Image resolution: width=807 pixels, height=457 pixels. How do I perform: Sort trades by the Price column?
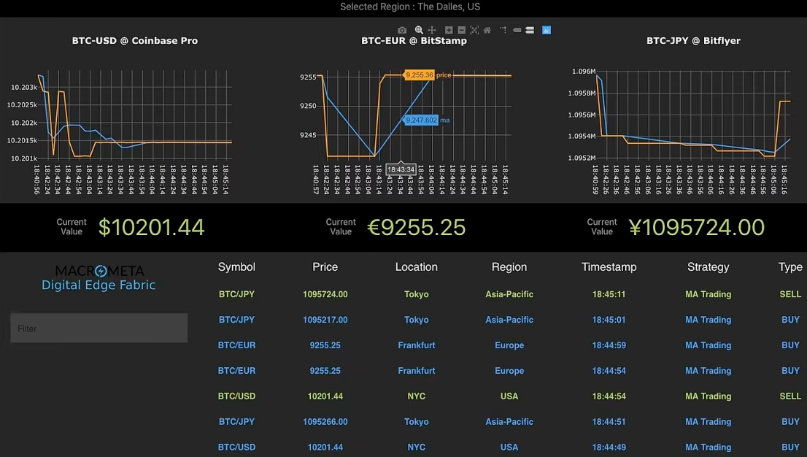(x=325, y=266)
